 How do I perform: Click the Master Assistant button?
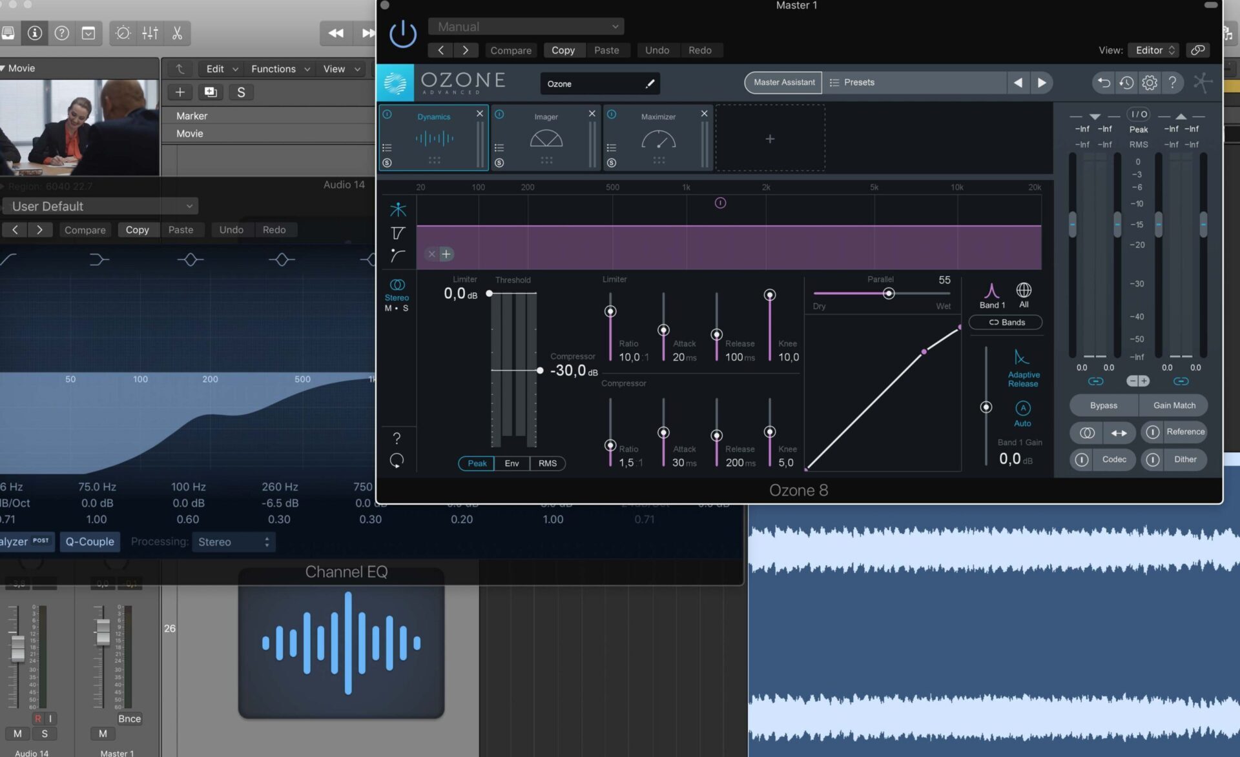pos(784,81)
